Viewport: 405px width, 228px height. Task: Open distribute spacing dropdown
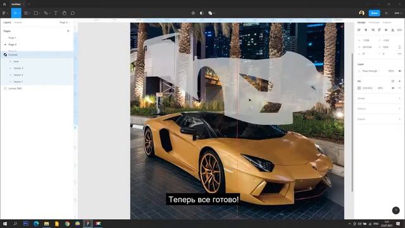coord(400,30)
